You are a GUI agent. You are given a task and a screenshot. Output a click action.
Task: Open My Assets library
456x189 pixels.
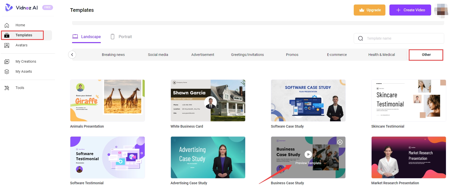click(24, 71)
